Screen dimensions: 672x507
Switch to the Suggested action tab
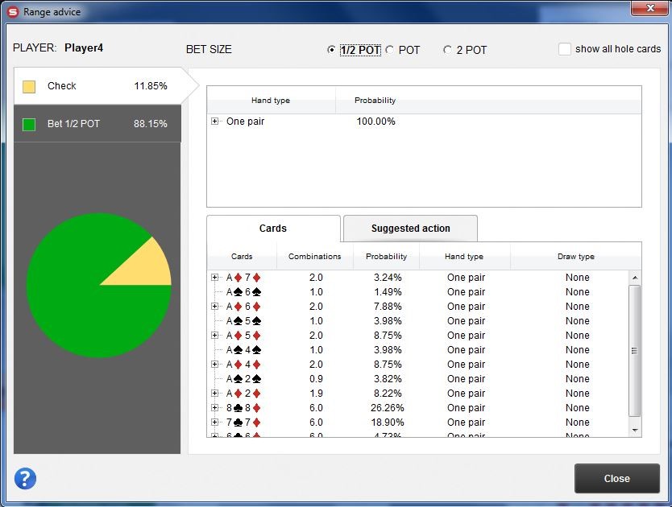(410, 229)
